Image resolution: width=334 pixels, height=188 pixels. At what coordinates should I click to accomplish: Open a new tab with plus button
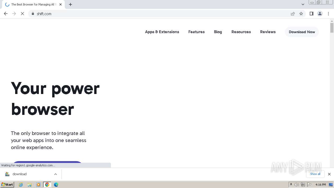[70, 4]
